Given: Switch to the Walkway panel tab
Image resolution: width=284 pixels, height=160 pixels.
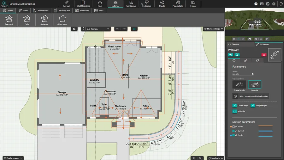Looking at the screenshot, I should 269,45.
